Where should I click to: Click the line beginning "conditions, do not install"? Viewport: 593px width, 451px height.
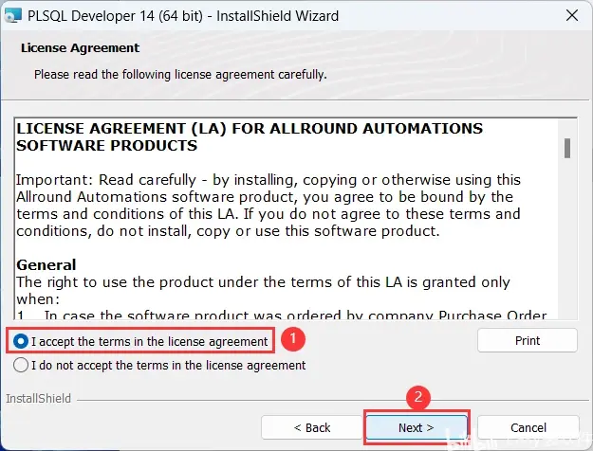coord(228,231)
